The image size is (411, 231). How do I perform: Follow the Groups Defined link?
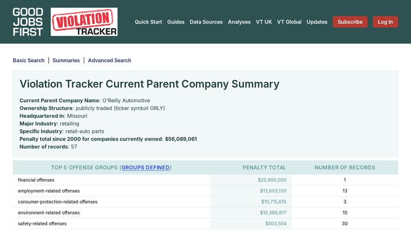click(146, 168)
